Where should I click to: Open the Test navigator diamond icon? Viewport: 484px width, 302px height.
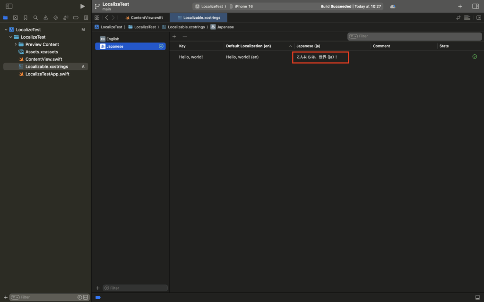(x=56, y=17)
